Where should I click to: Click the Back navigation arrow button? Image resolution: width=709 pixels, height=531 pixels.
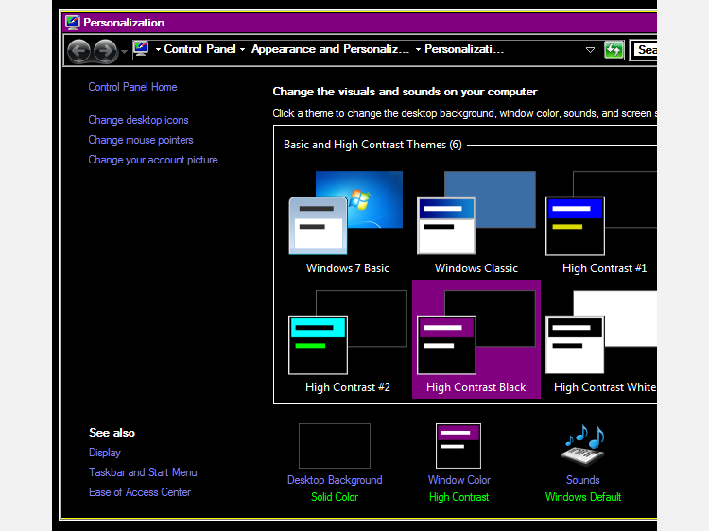79,51
